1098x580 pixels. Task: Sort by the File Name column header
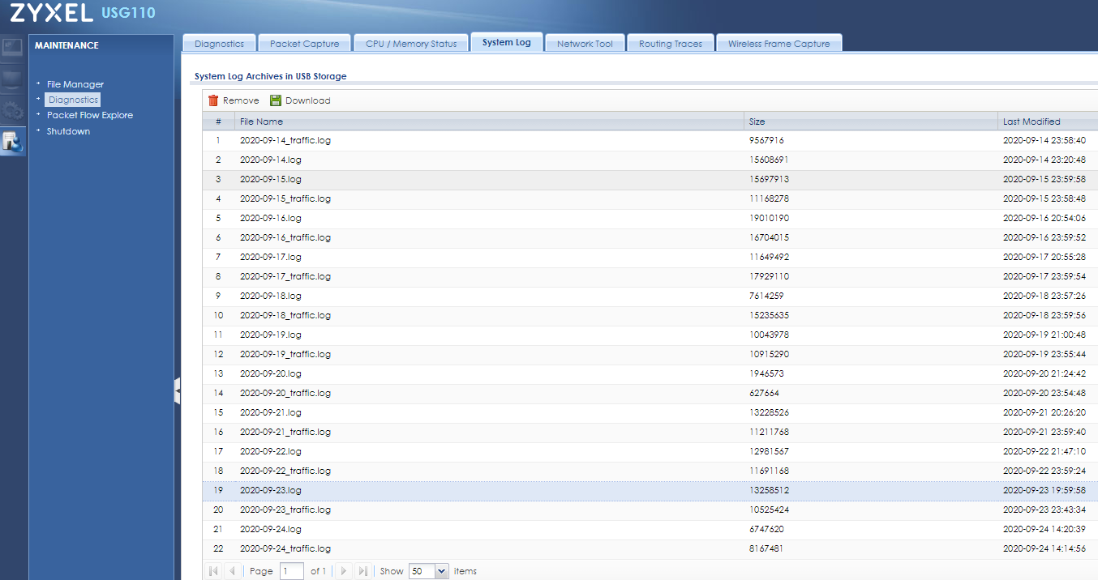(489, 122)
